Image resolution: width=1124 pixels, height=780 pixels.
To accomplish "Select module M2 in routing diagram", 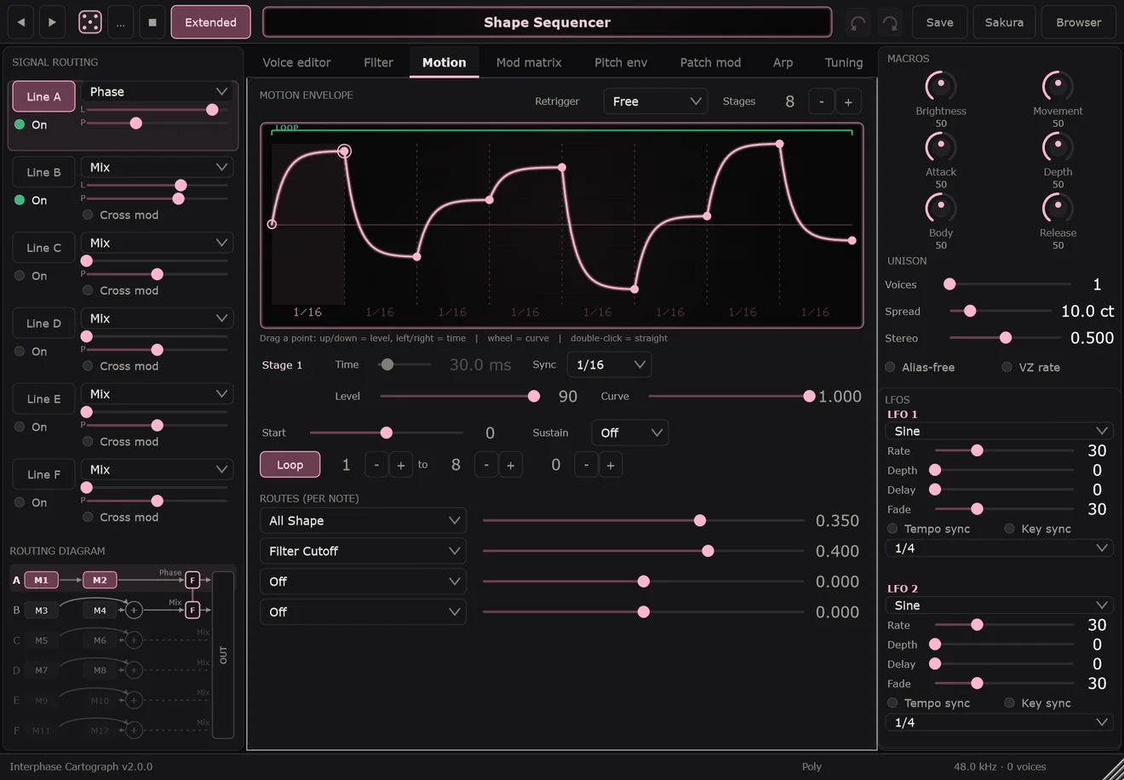I will [100, 580].
